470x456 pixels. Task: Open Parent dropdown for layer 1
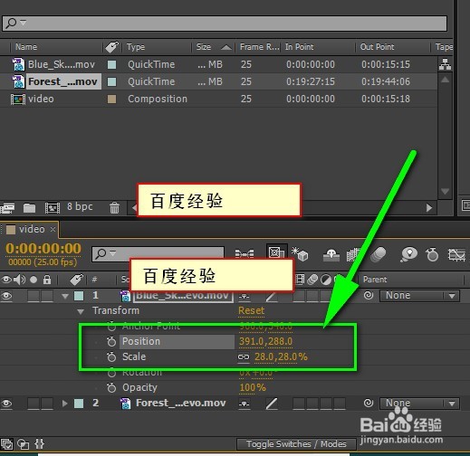tap(419, 296)
